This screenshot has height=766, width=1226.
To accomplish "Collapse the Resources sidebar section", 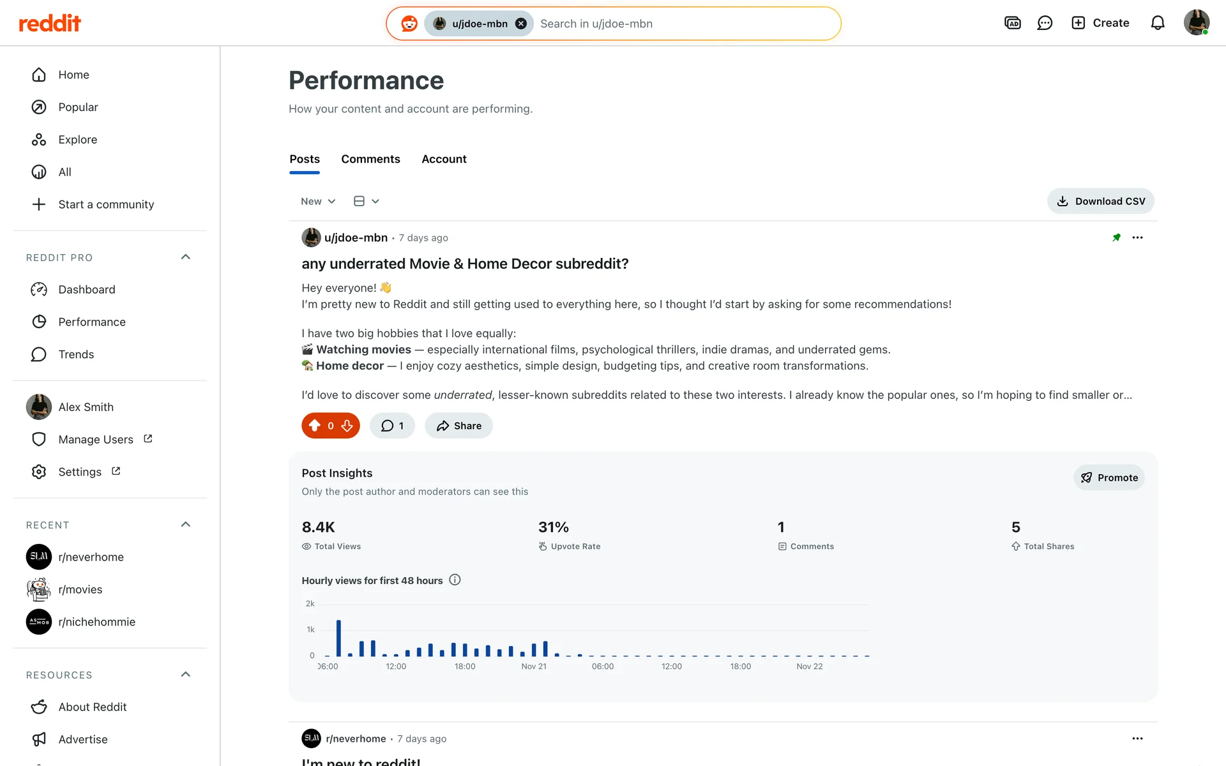I will (x=186, y=675).
